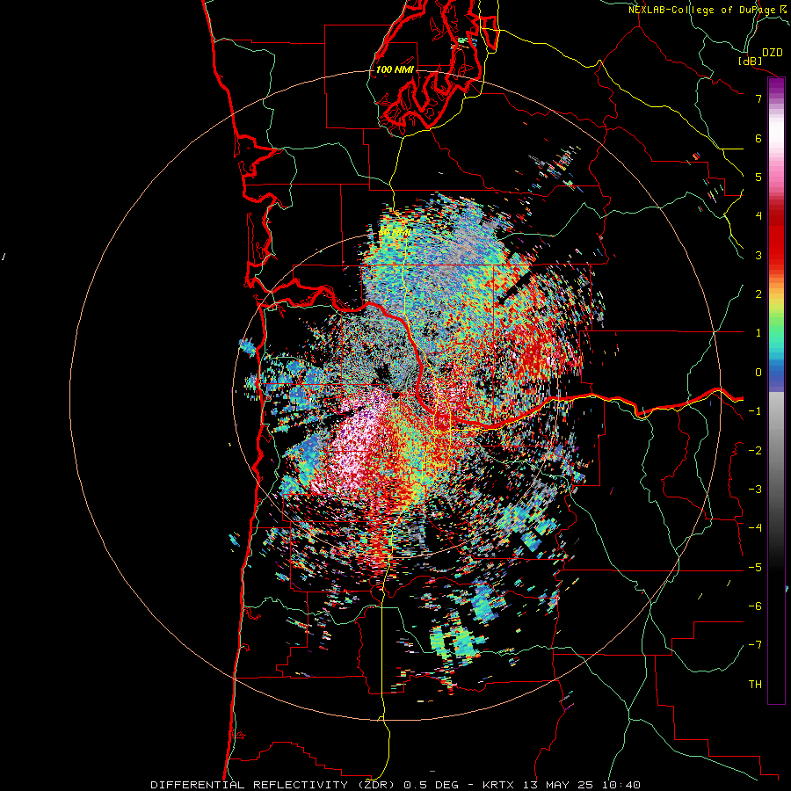Screen dimensions: 791x791
Task: Click the 3 value on the color scale
Action: (x=758, y=255)
